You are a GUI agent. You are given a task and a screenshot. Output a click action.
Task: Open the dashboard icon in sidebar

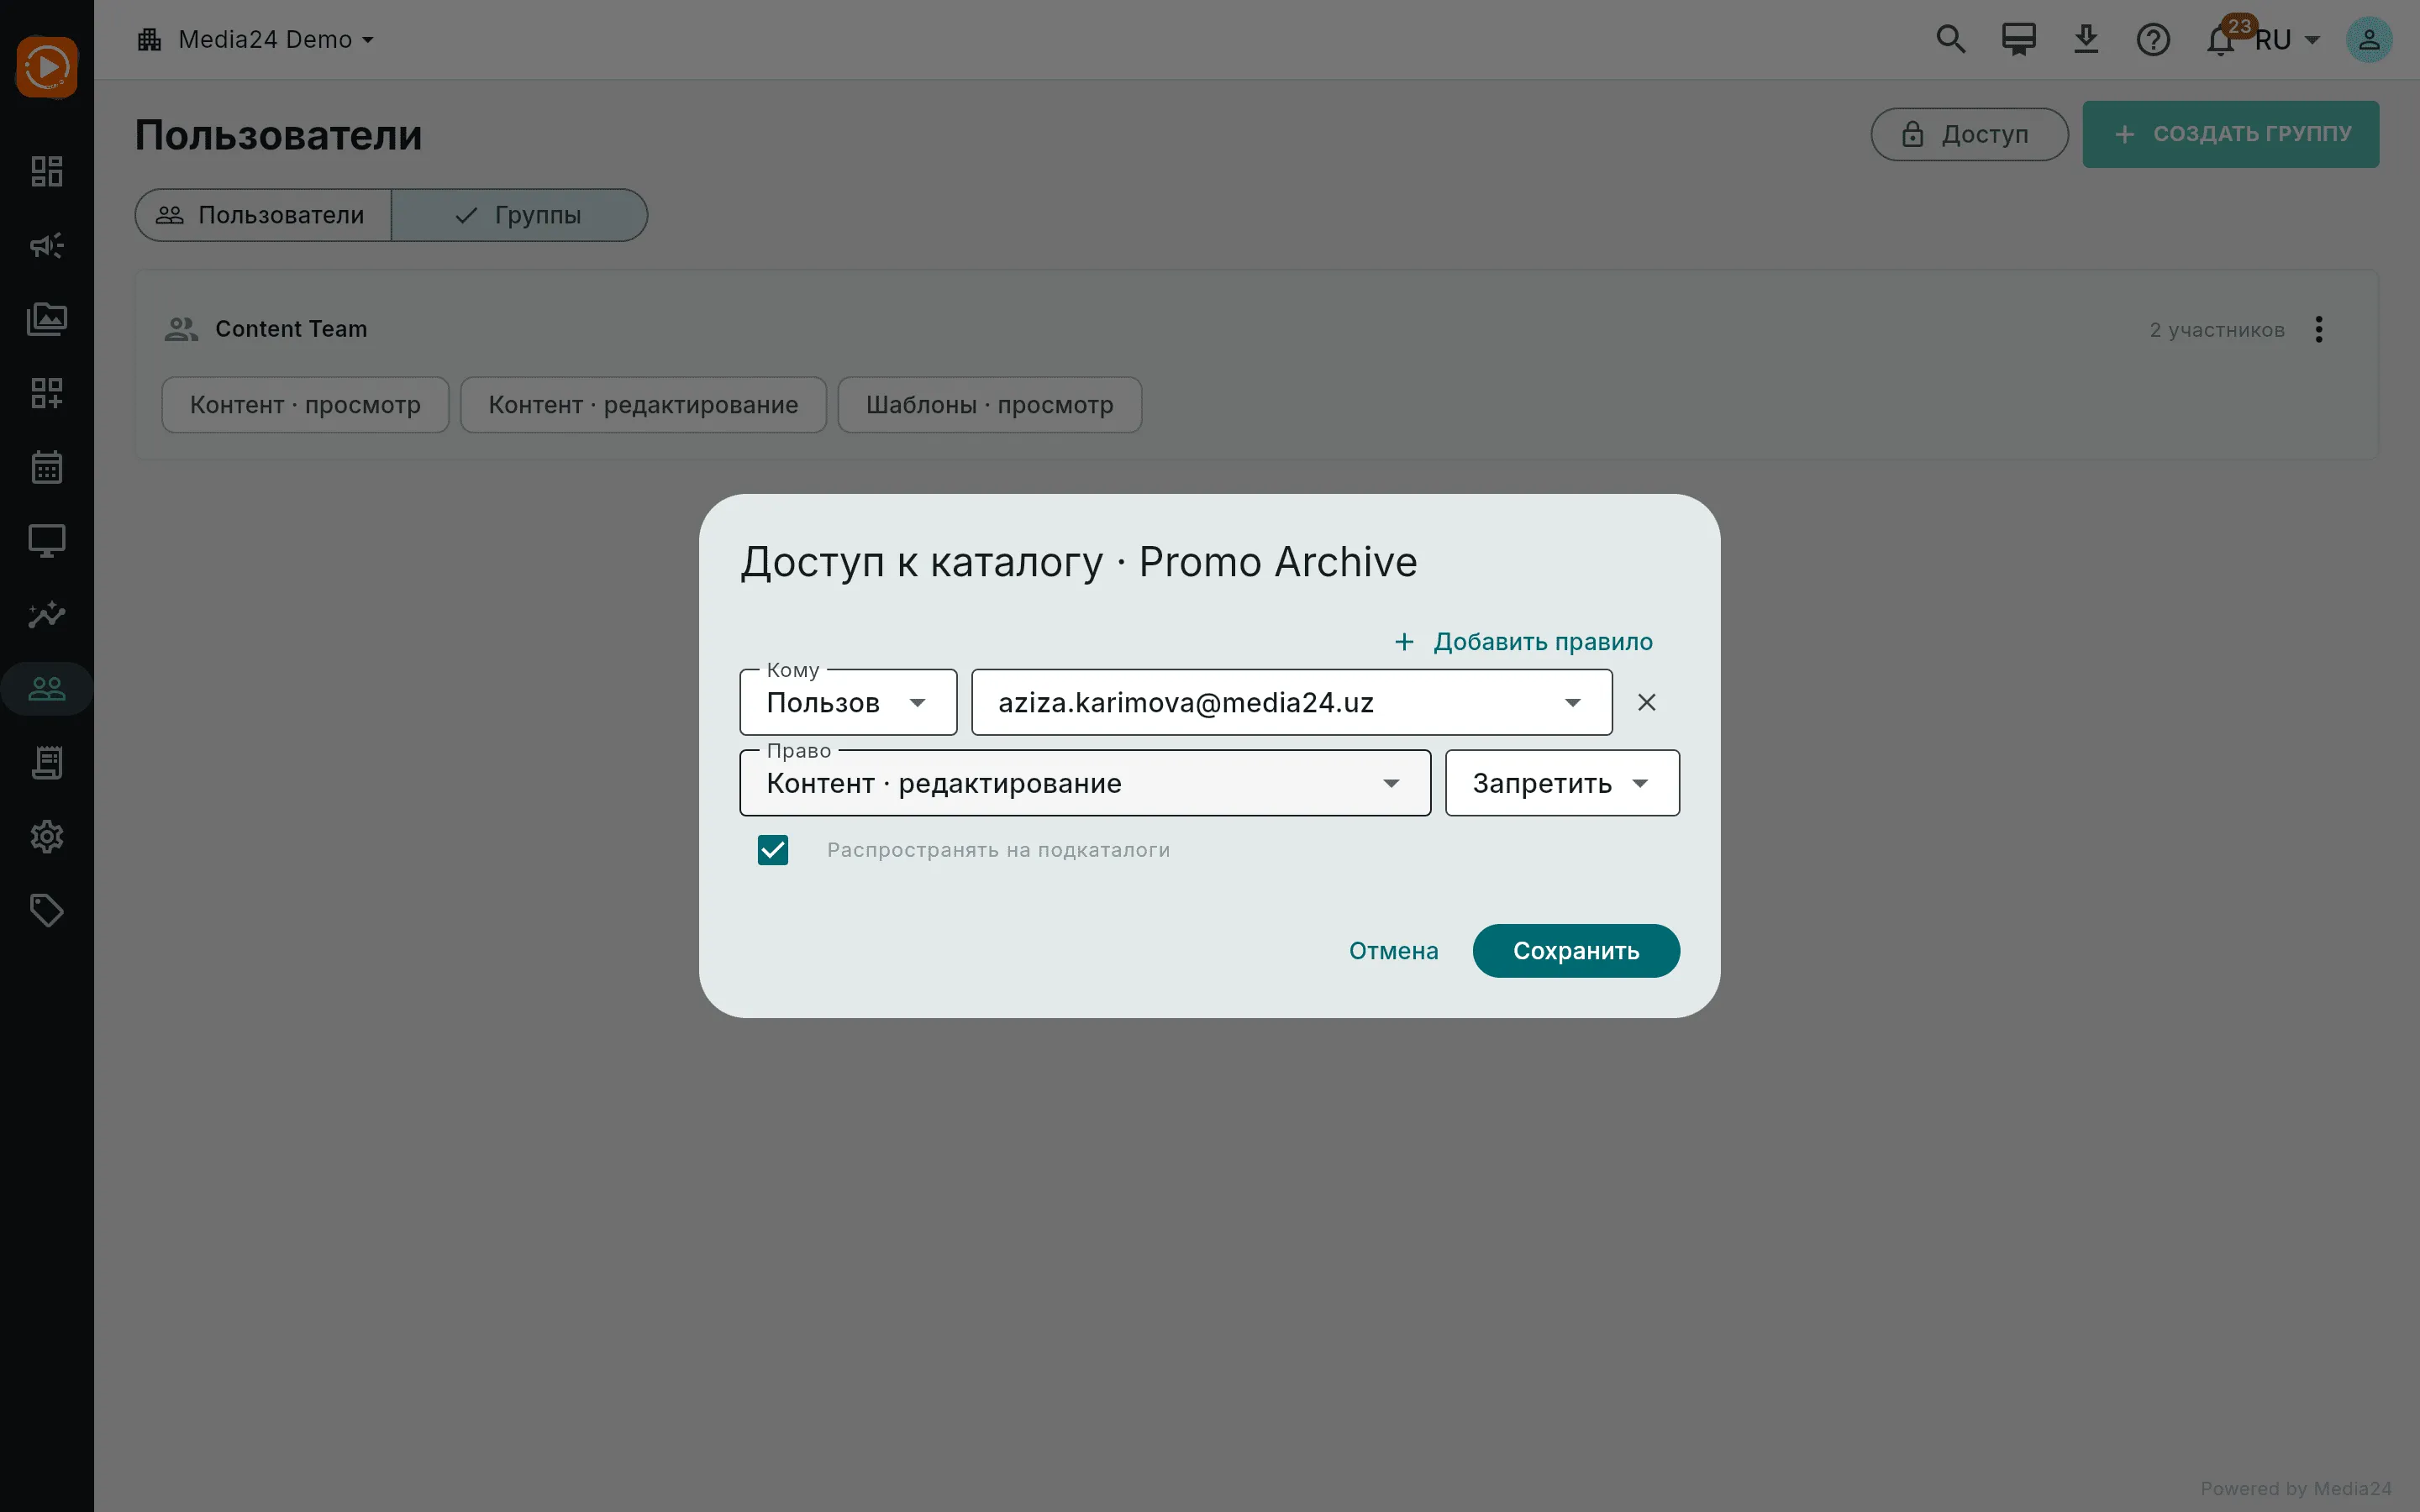(47, 171)
